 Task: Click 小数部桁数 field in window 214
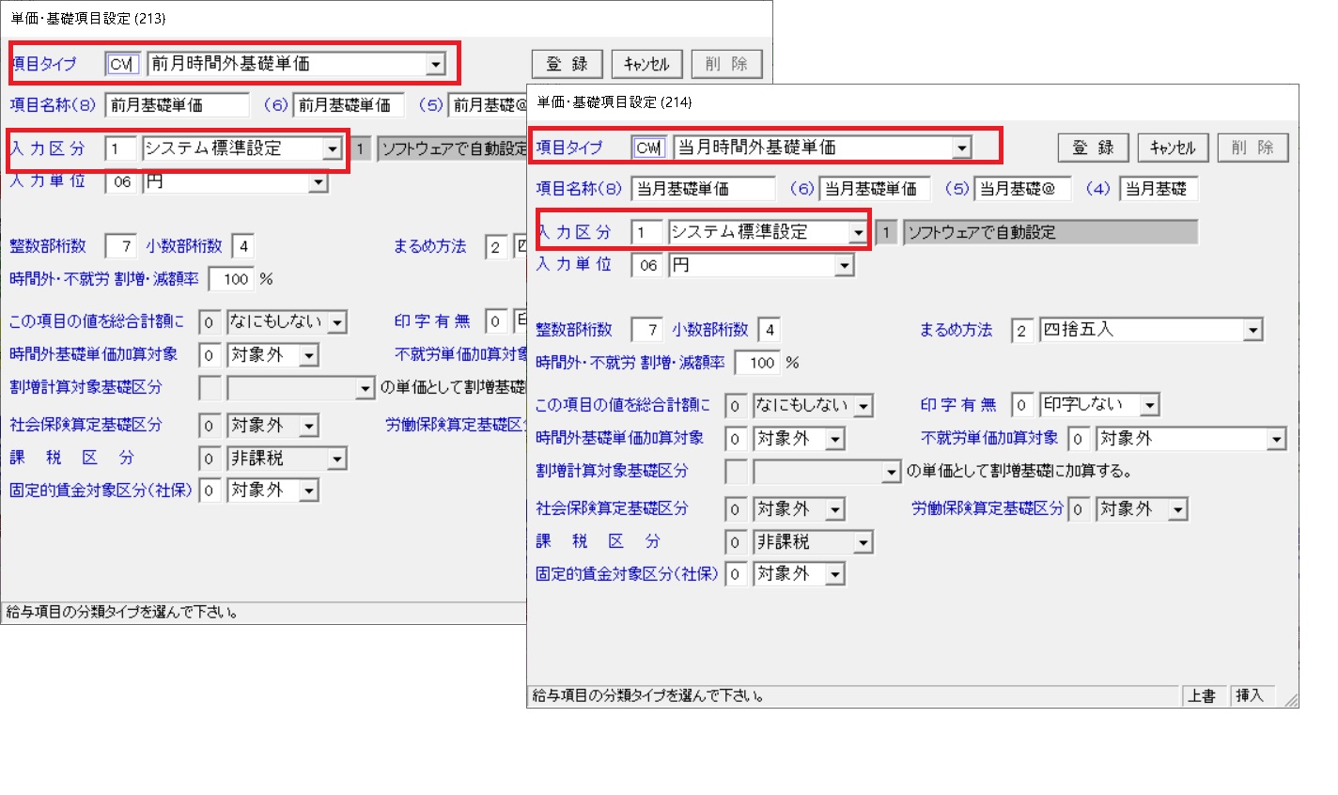(770, 330)
